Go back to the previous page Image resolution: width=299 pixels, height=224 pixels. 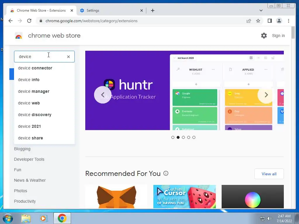click(x=11, y=21)
